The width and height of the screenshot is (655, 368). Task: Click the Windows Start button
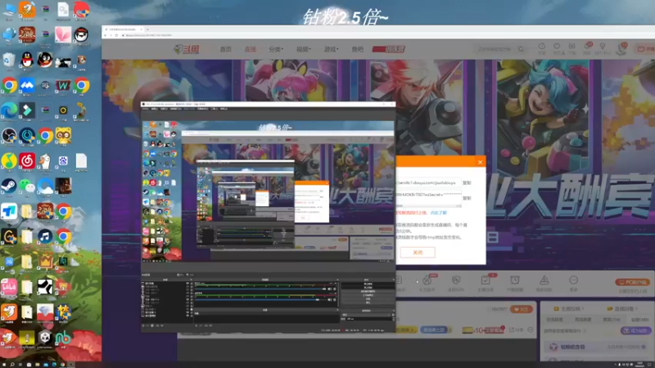click(x=3, y=364)
